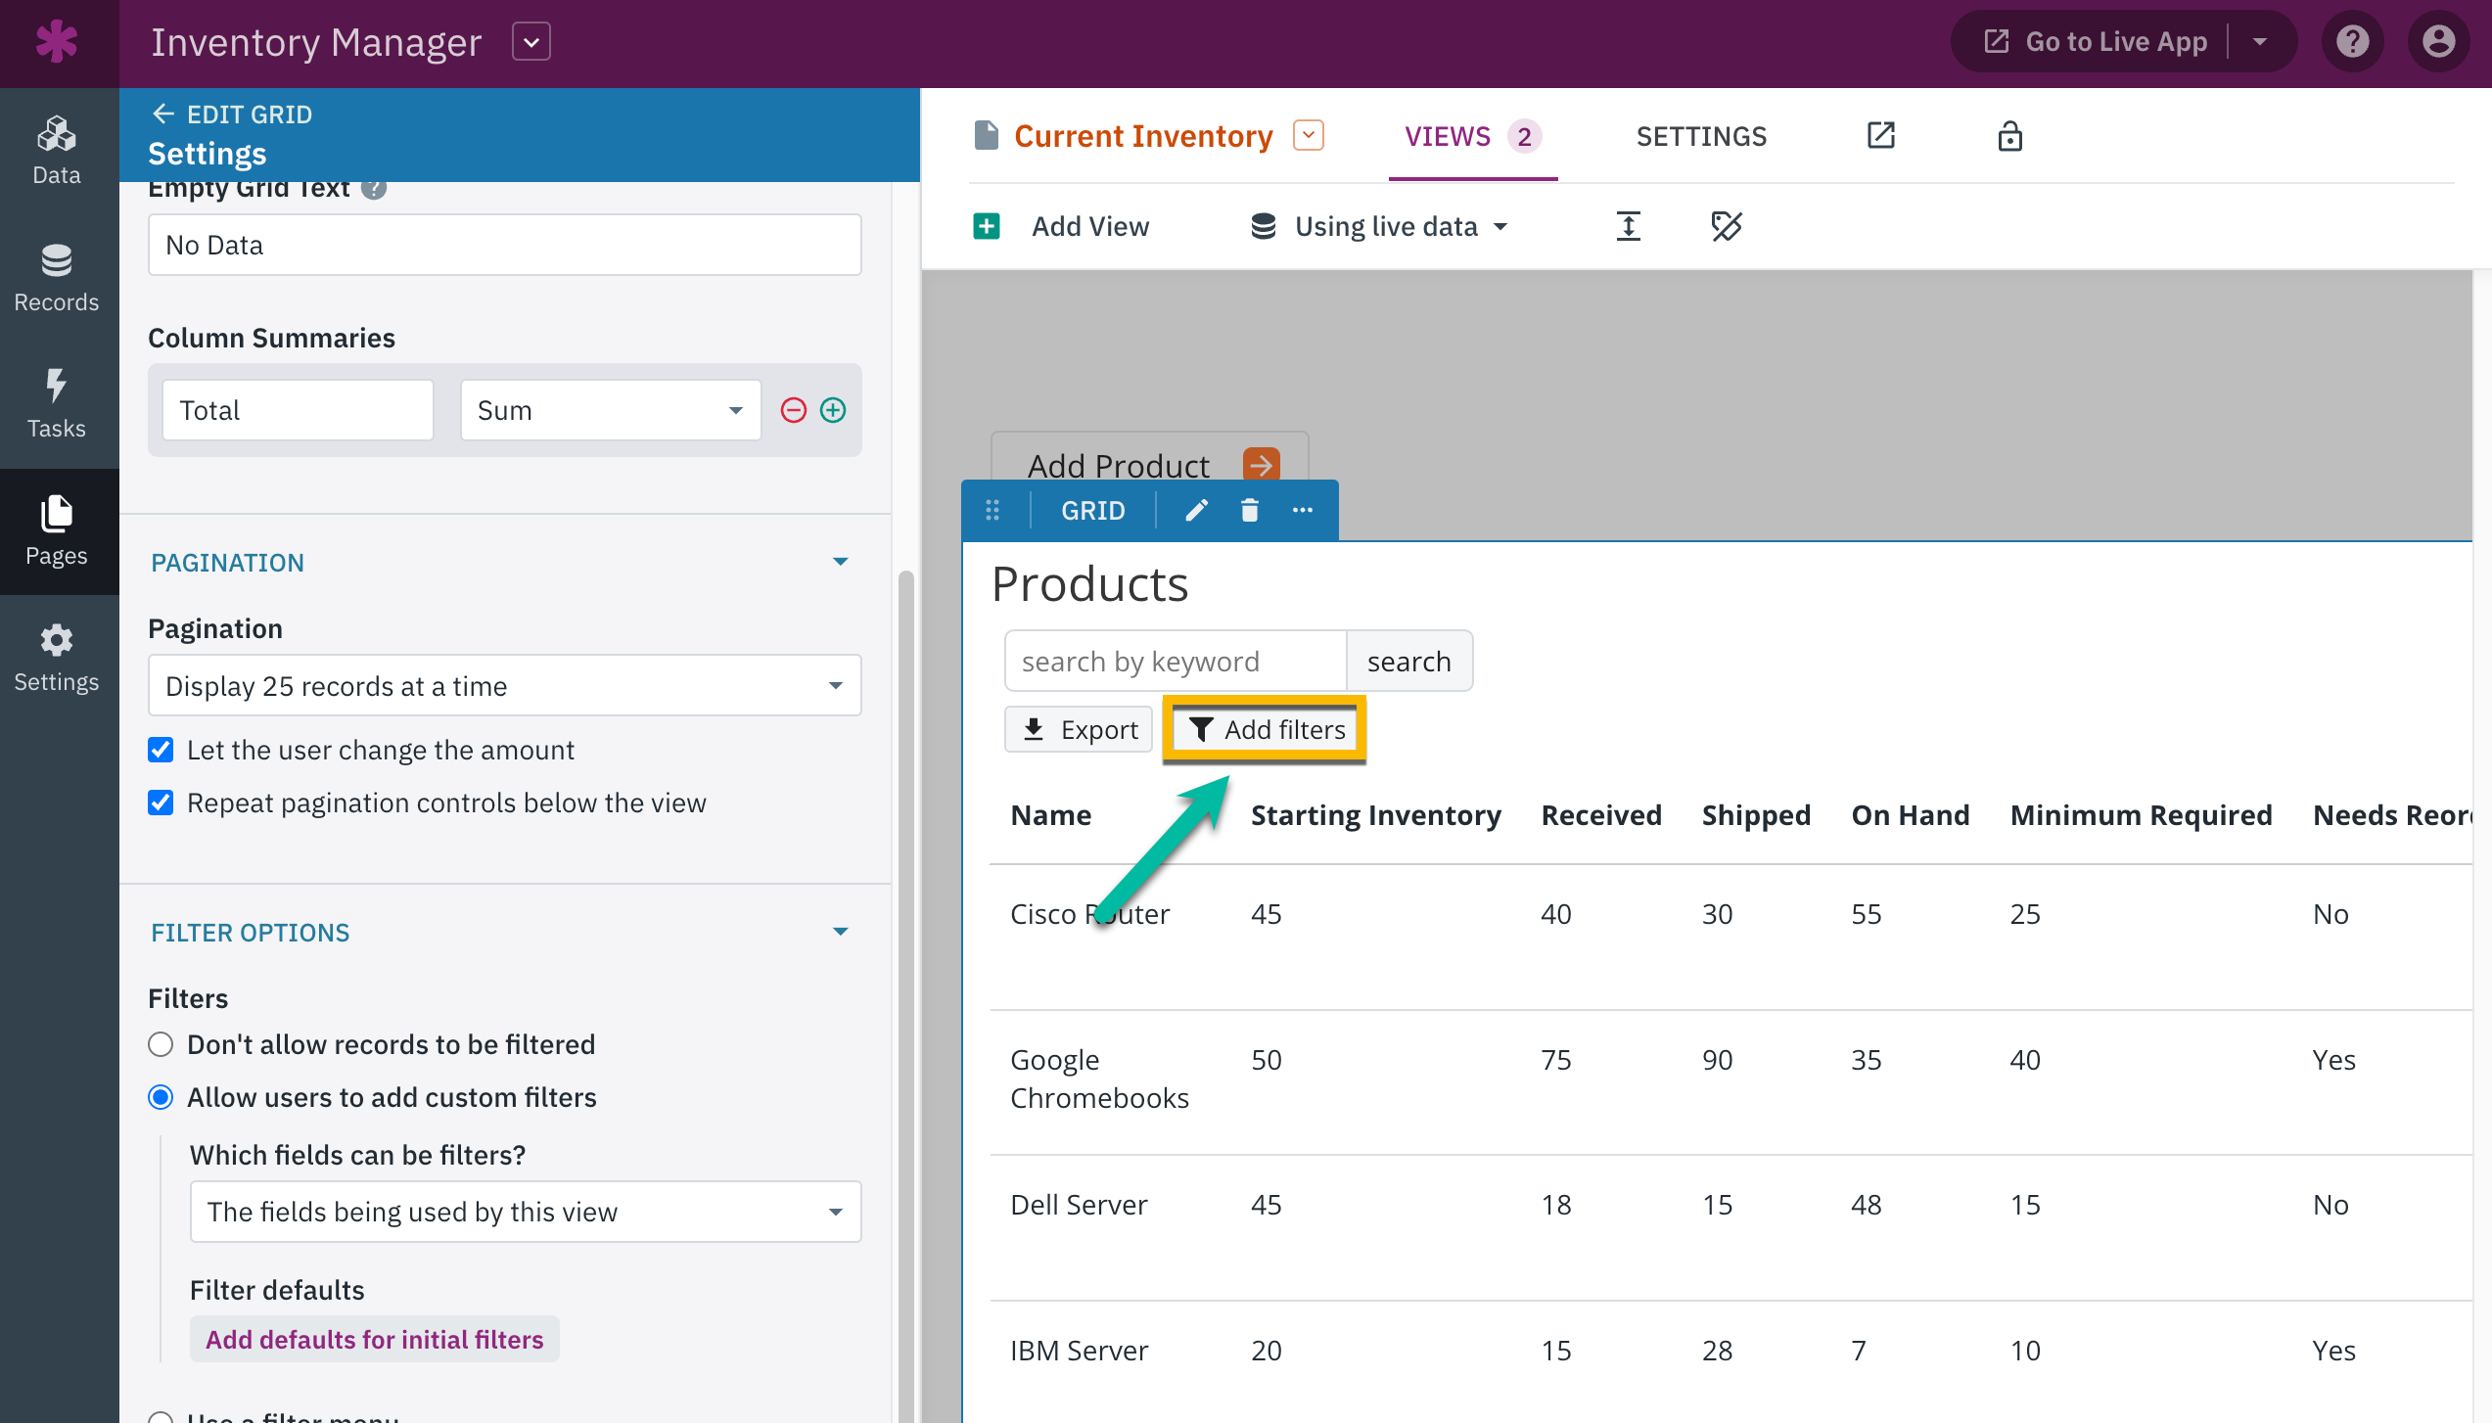
Task: Open the Sum summary type dropdown
Action: click(610, 410)
